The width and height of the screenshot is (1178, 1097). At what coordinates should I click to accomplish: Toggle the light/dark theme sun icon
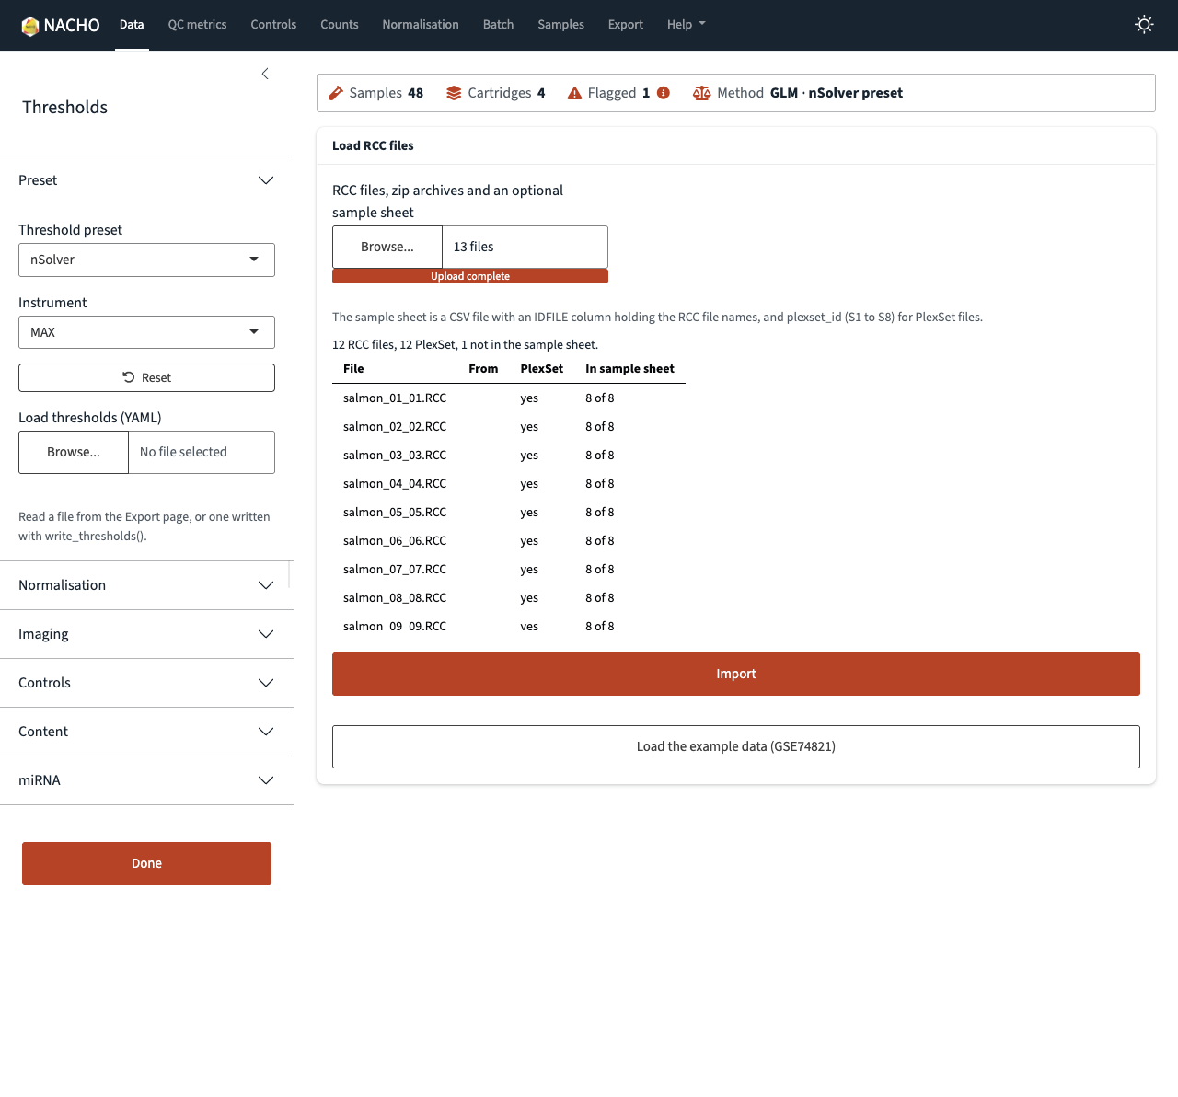tap(1144, 25)
